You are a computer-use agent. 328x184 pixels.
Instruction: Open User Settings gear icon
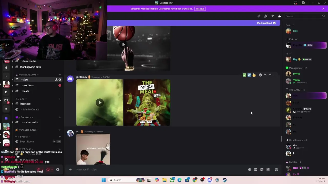tap(58, 169)
